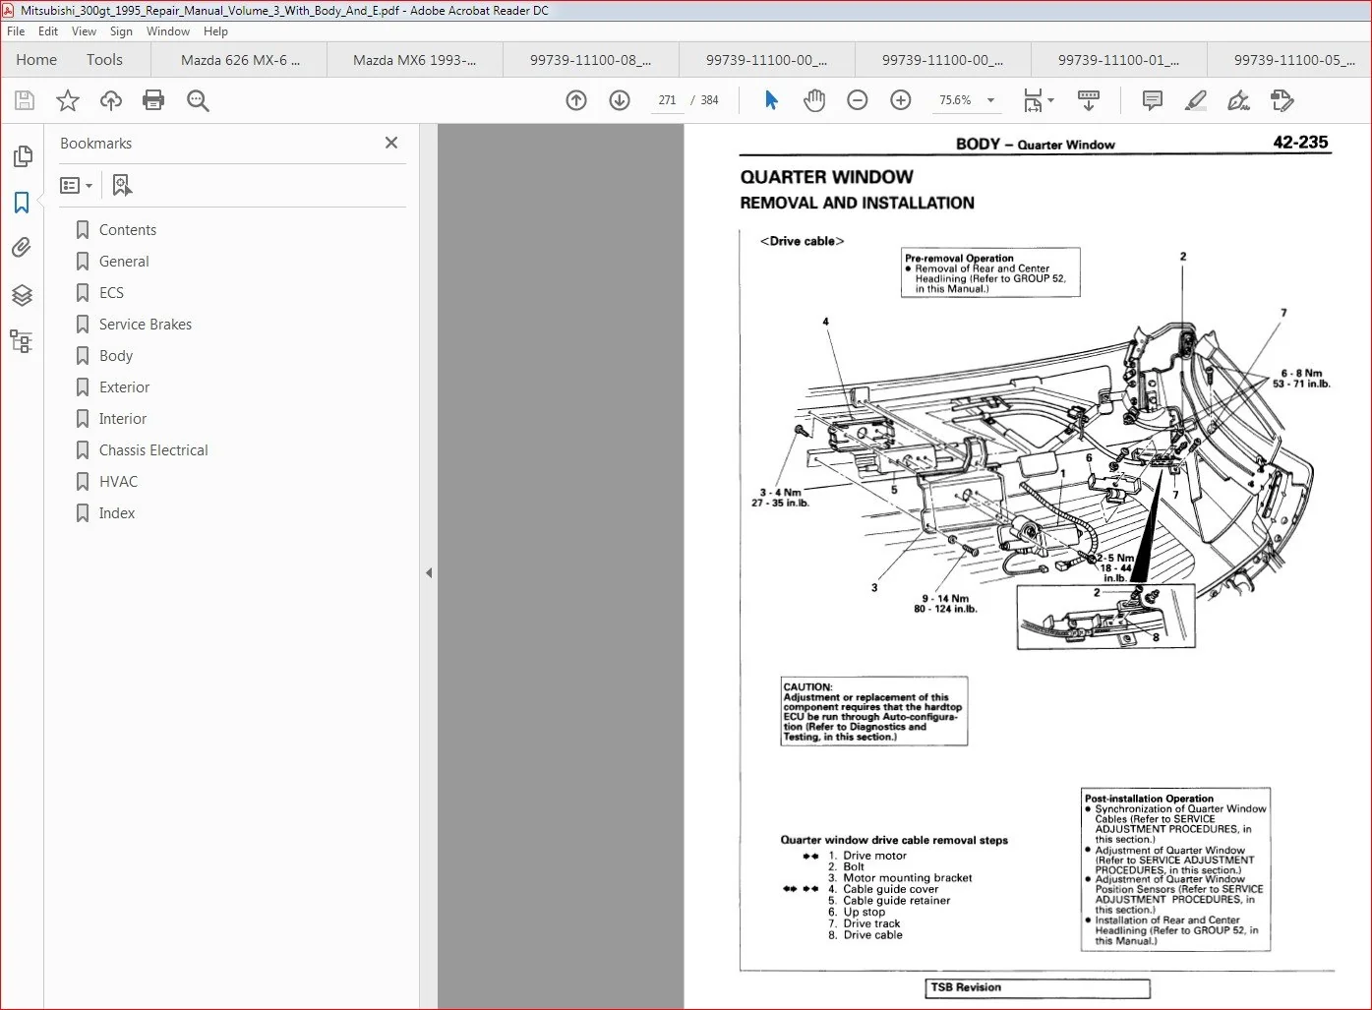Go to Chassis Electrical bookmark
Viewport: 1372px width, 1010px height.
point(153,450)
